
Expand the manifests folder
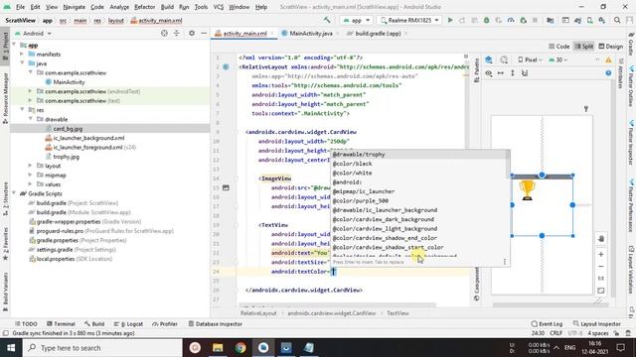(22, 54)
